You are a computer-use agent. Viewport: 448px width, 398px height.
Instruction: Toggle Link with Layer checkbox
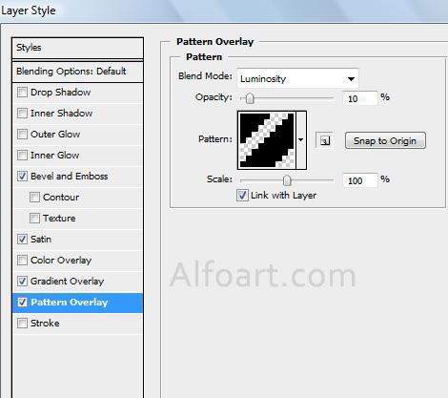242,195
